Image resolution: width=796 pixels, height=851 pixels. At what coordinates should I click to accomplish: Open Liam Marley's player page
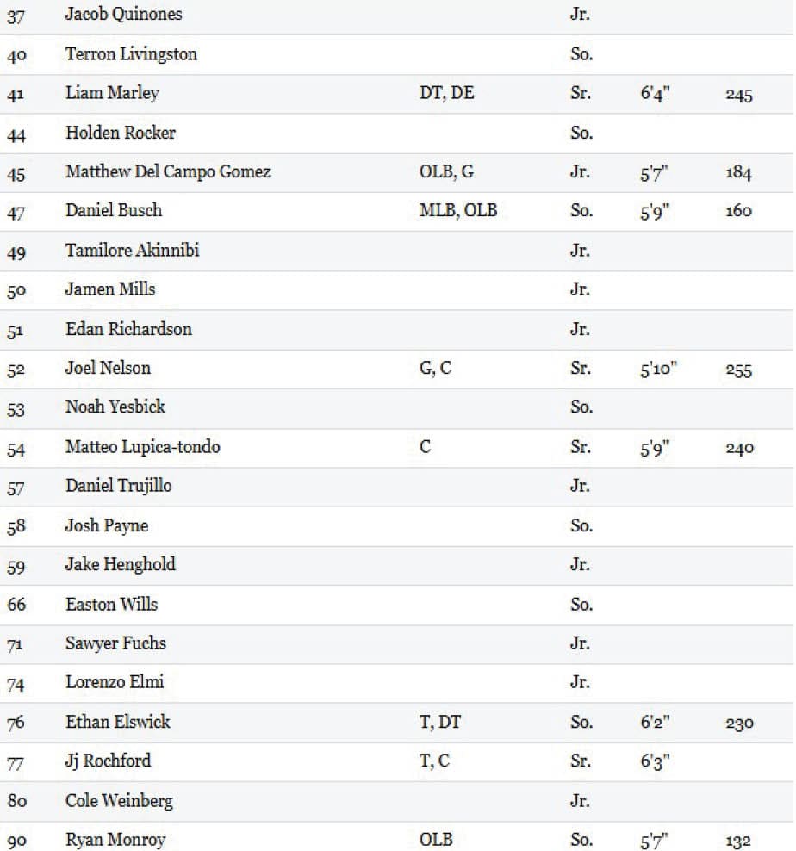click(x=112, y=93)
